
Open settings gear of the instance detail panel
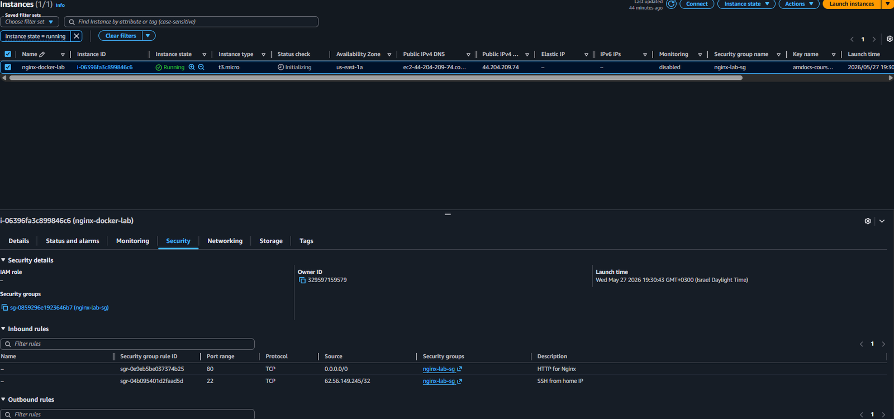coord(868,221)
